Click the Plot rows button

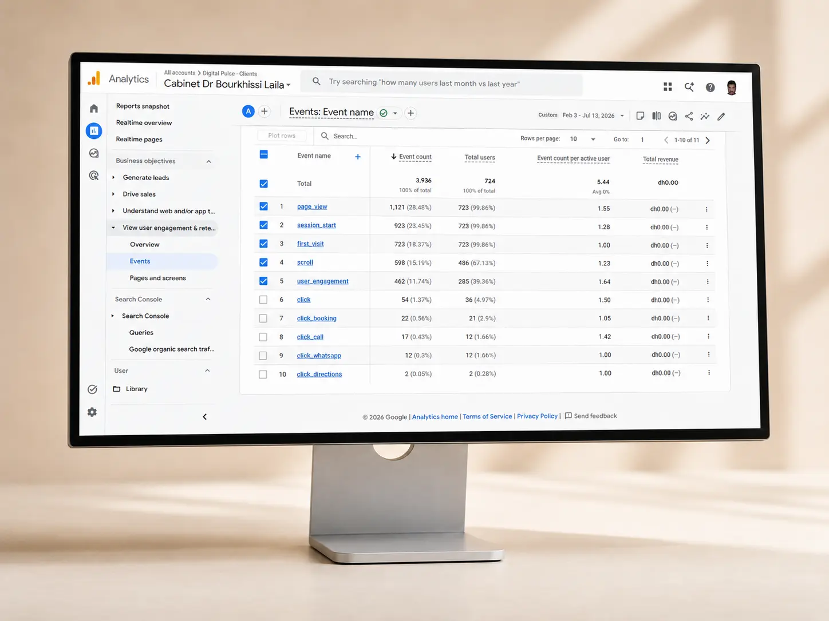coord(282,136)
